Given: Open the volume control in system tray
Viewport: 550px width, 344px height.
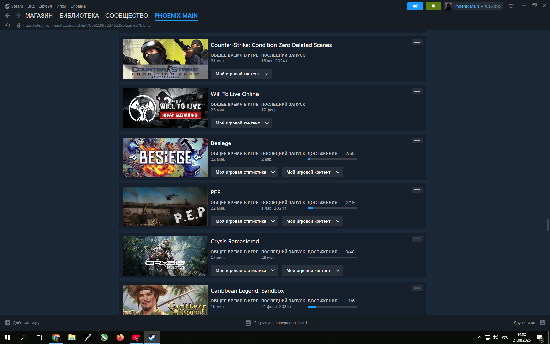Looking at the screenshot, I should point(495,337).
